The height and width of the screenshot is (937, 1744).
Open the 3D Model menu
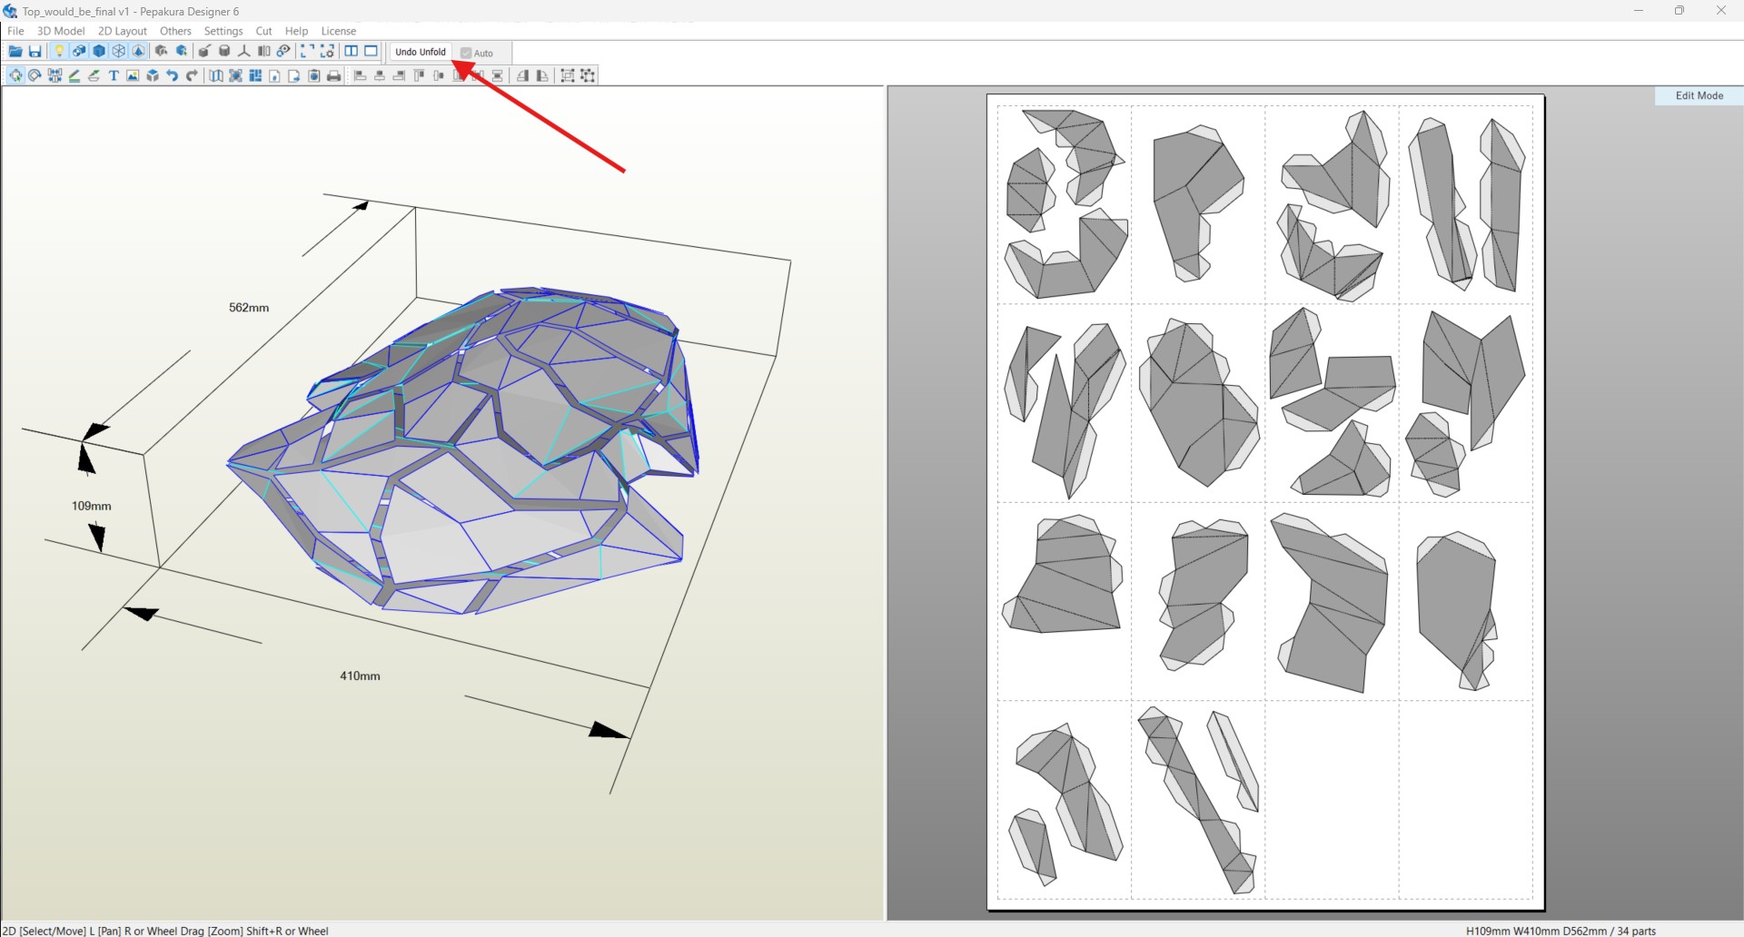tap(61, 31)
